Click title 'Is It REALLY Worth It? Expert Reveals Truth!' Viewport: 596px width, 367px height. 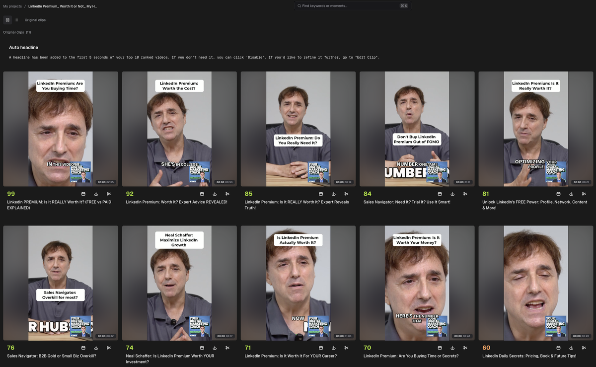[297, 205]
